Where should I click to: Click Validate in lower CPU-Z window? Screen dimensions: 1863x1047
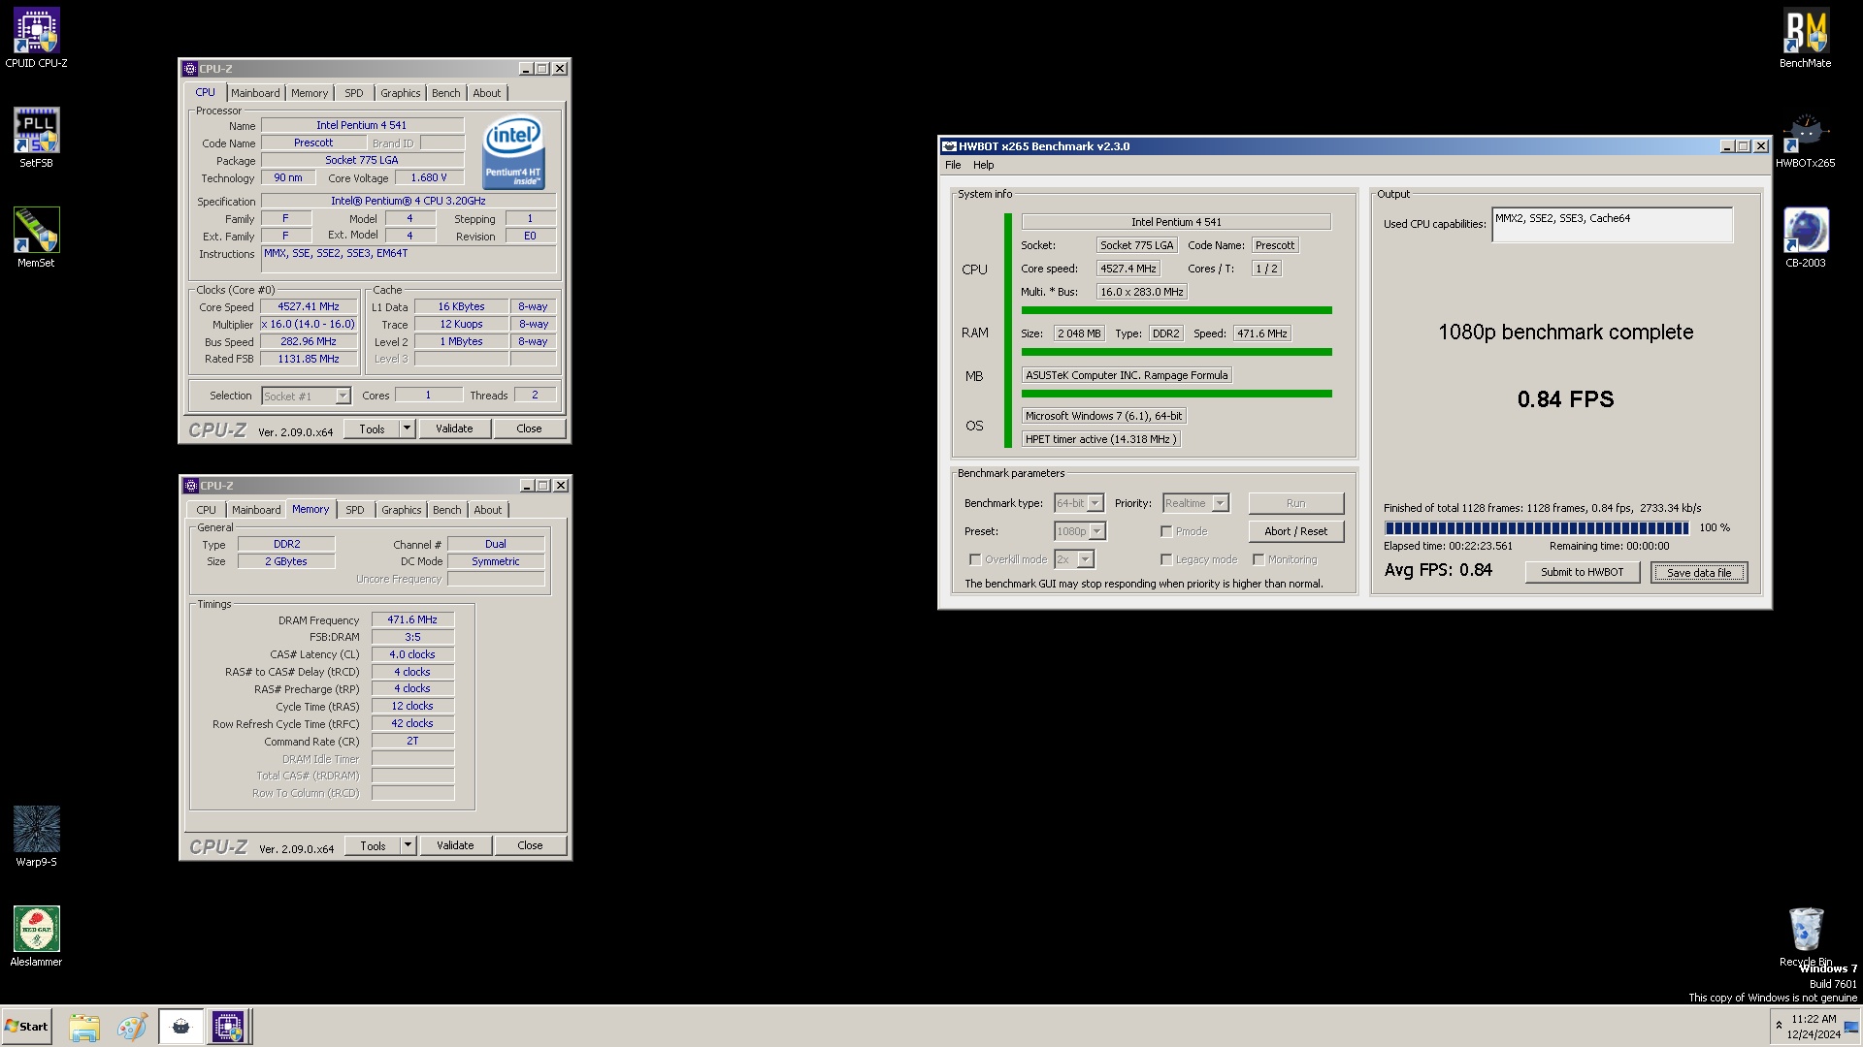(455, 845)
